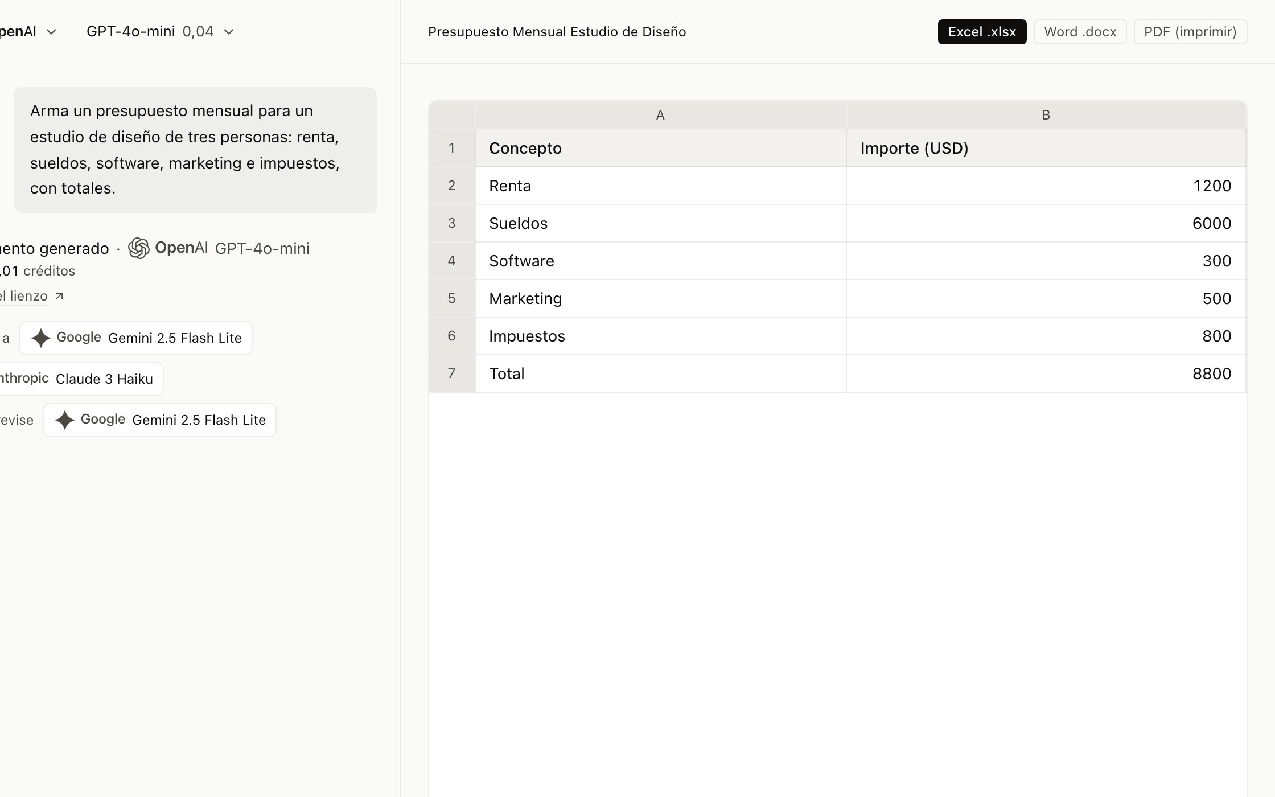1275x797 pixels.
Task: Select column A header
Action: [660, 115]
